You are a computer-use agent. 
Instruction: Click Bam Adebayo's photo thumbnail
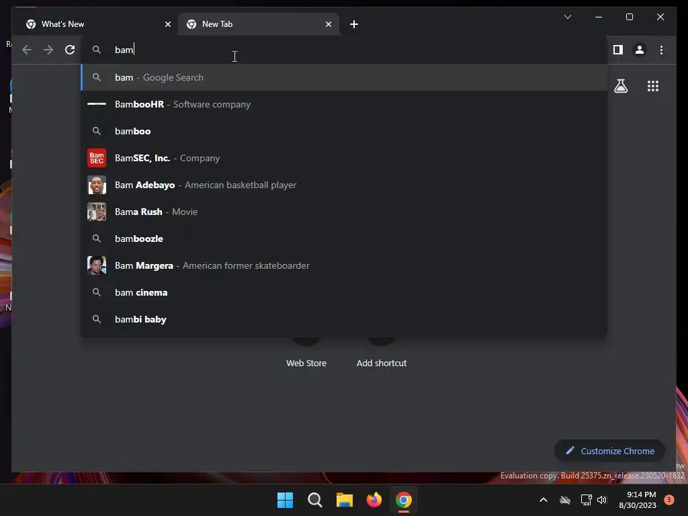[x=97, y=185]
